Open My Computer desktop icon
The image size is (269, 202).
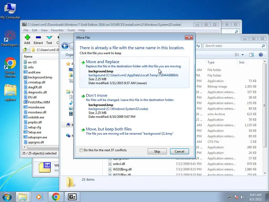point(10,11)
